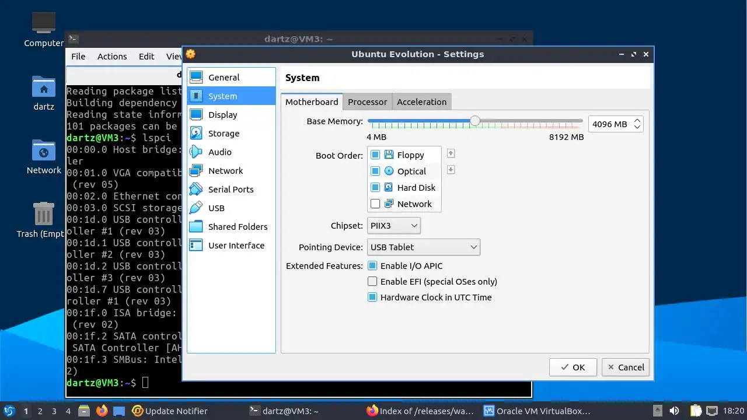Launch file manager from taskbar
The width and height of the screenshot is (747, 420).
coord(84,411)
